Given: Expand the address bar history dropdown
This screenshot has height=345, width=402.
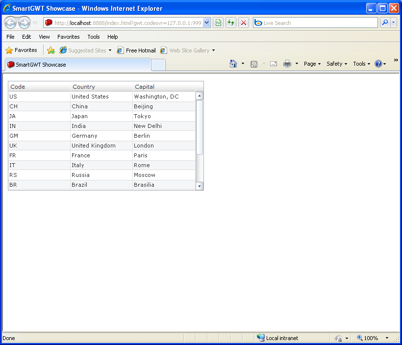Looking at the screenshot, I should [x=207, y=23].
